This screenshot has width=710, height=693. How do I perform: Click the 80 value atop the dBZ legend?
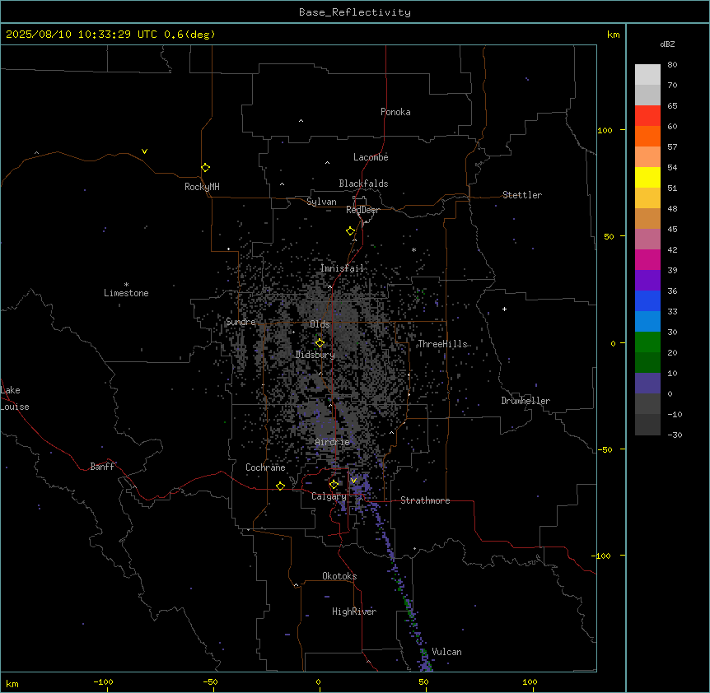(x=672, y=65)
